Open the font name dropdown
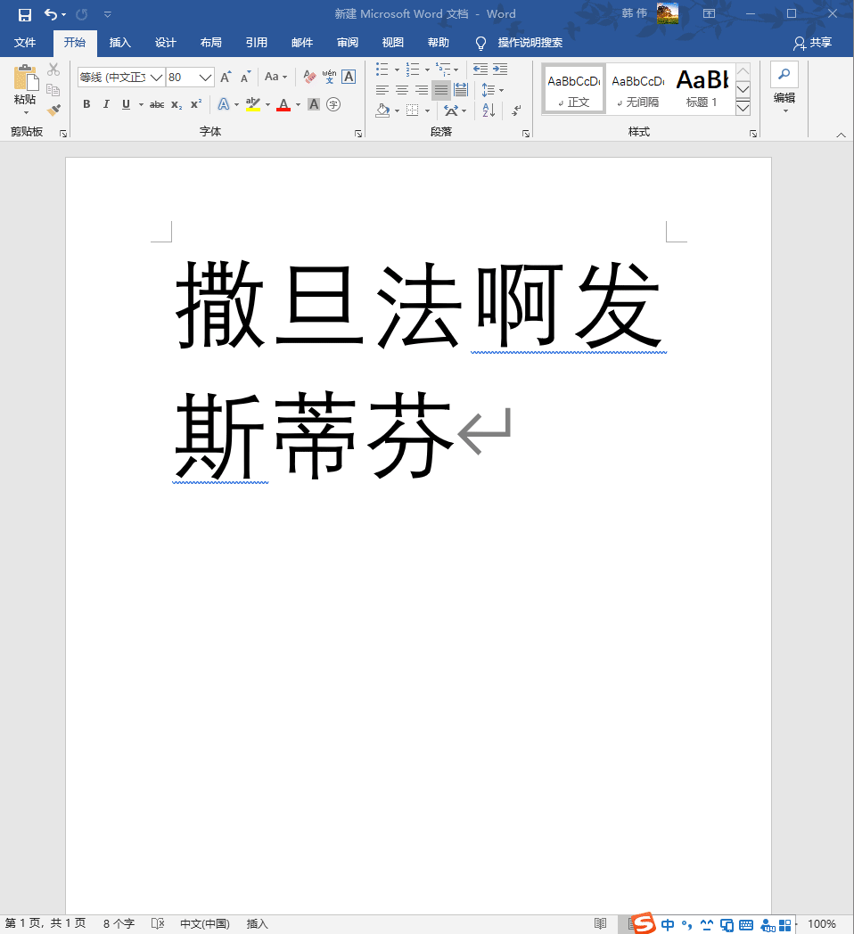The height and width of the screenshot is (934, 854). 158,77
